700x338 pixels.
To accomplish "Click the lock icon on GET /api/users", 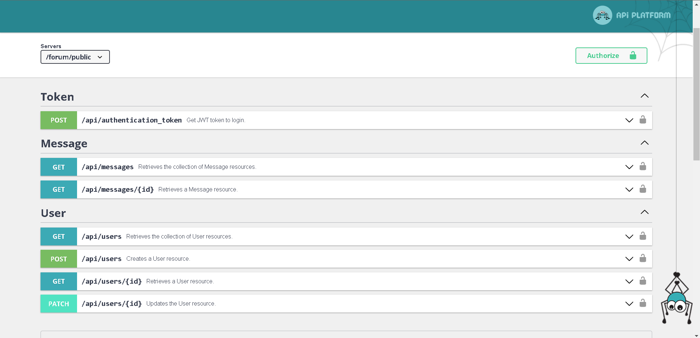I will pyautogui.click(x=643, y=236).
